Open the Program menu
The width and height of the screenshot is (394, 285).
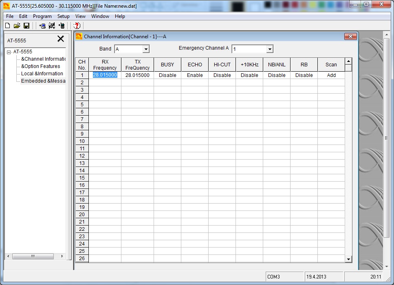[42, 16]
